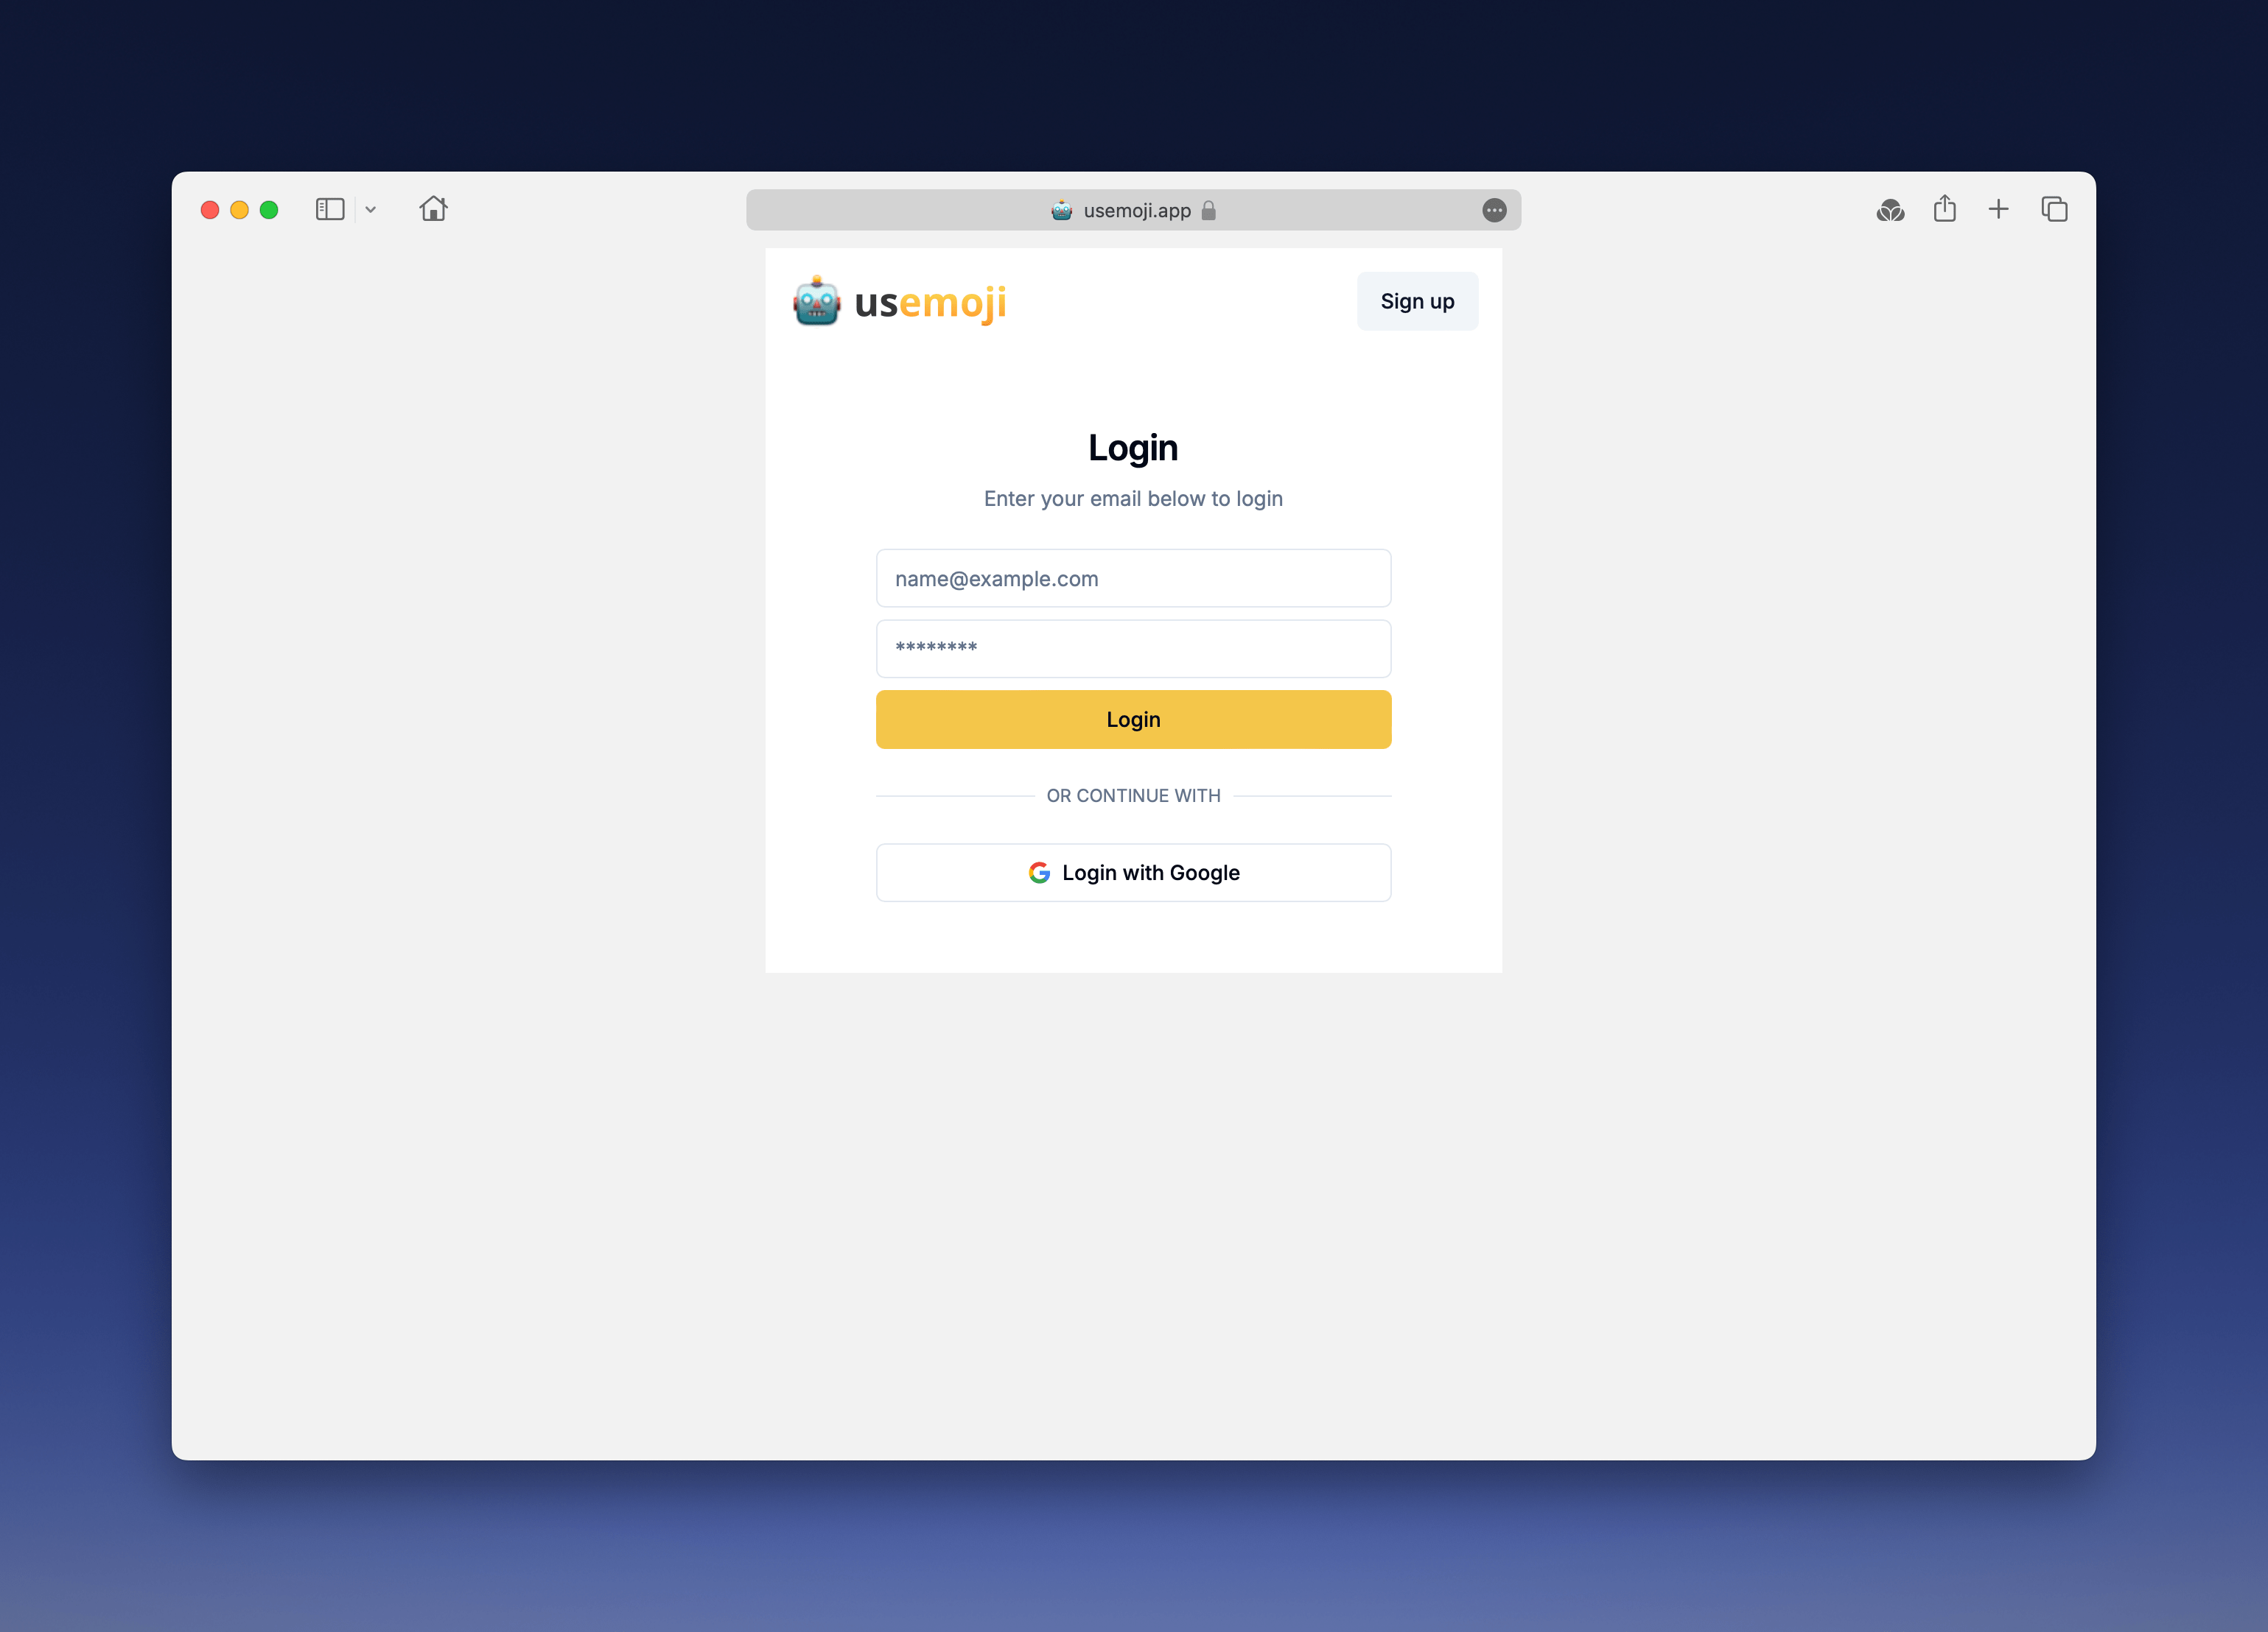Click the password input field
2268x1632 pixels.
tap(1133, 648)
